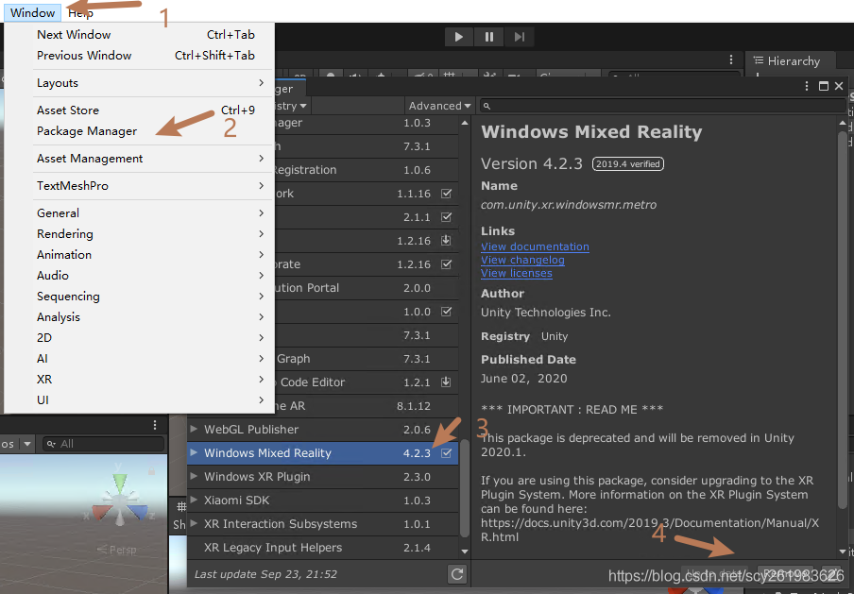Click the Play button in the toolbar
This screenshot has height=594, width=854.
[x=458, y=37]
